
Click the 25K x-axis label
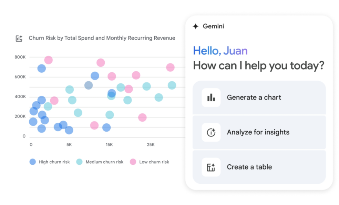(151, 145)
